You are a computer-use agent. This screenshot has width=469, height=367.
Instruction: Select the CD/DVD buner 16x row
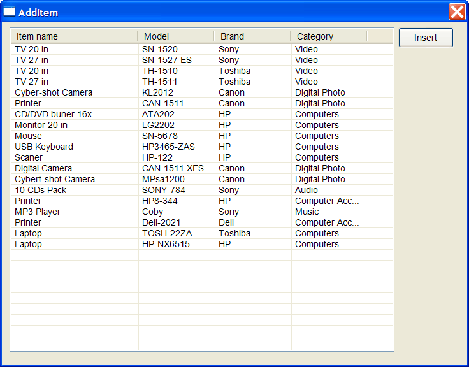202,114
